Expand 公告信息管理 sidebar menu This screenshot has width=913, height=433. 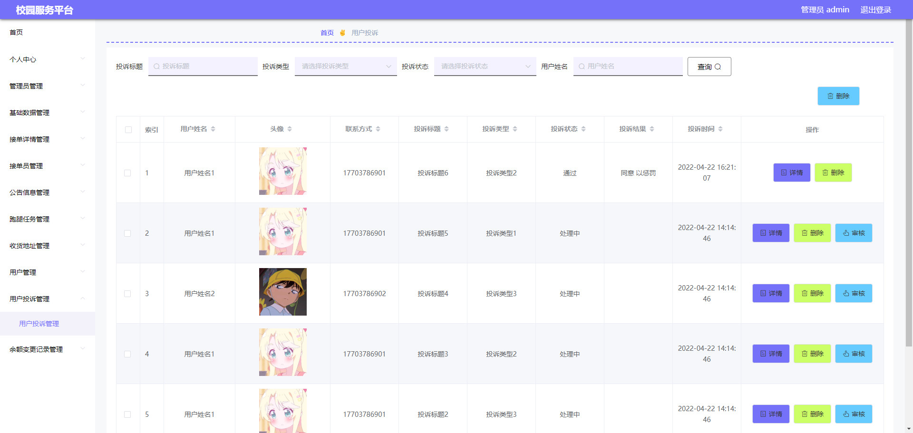[48, 192]
